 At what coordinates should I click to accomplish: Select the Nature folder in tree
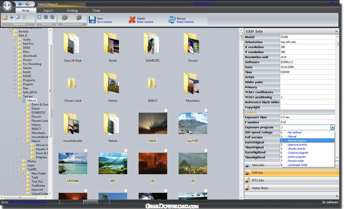(x=32, y=100)
